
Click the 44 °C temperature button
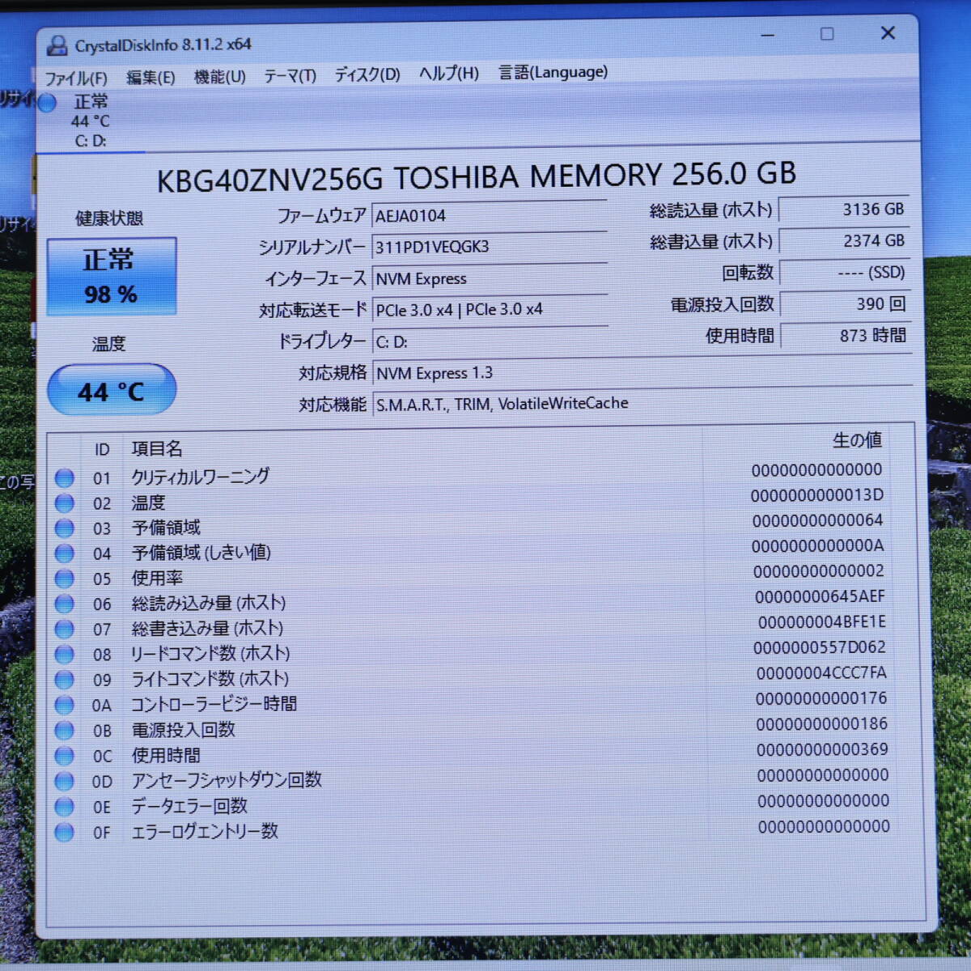[x=112, y=392]
